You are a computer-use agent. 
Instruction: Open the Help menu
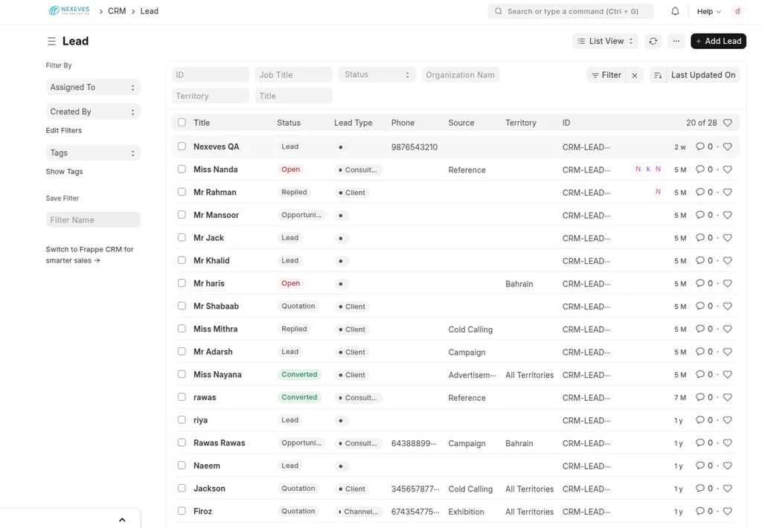coord(708,12)
